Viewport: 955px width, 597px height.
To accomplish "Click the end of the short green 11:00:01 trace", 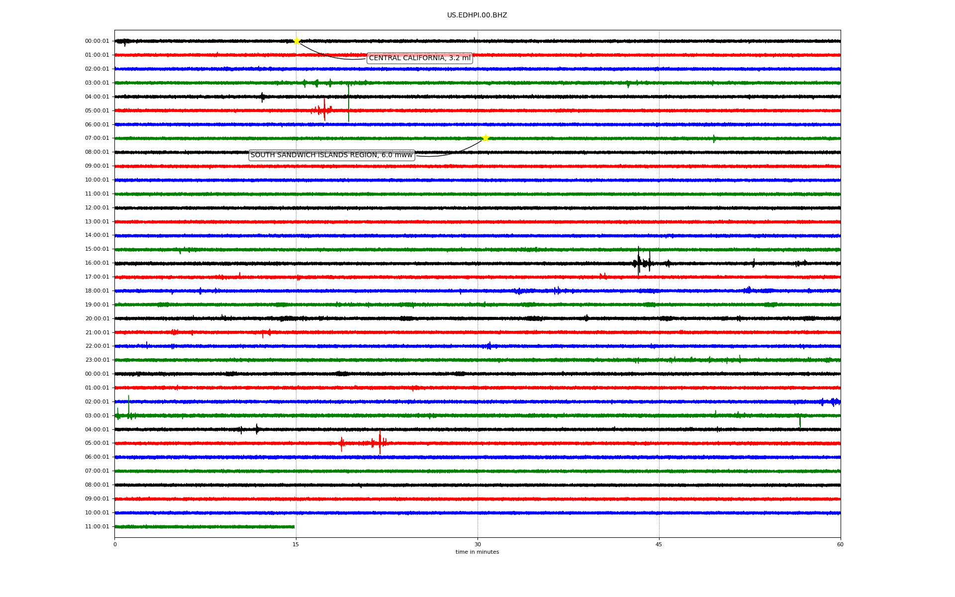I will pyautogui.click(x=293, y=526).
